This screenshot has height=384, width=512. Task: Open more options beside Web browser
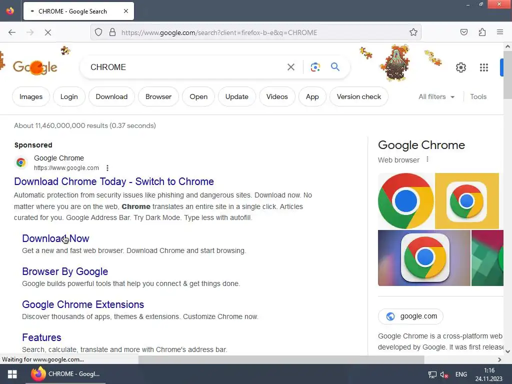pos(427,159)
